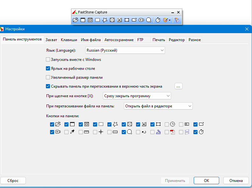The image size is (252, 188).
Task: Confirm settings with OK button
Action: (206, 181)
